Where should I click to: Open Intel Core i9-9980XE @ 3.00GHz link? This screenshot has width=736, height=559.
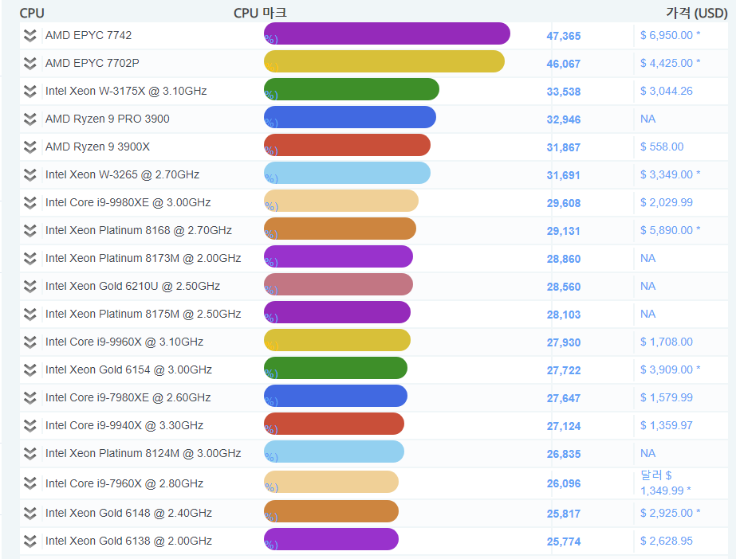128,202
